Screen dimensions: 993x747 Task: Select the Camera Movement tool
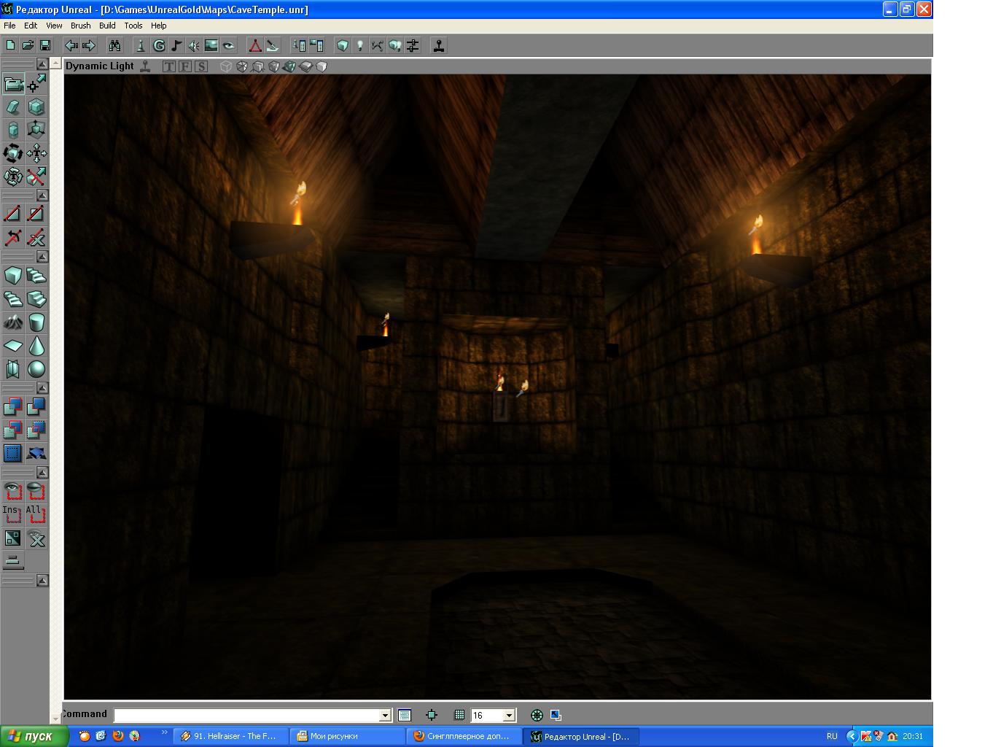pos(13,84)
